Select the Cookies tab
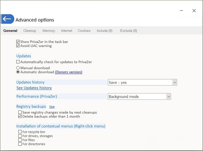The height and width of the screenshot is (151, 203). 84,31
